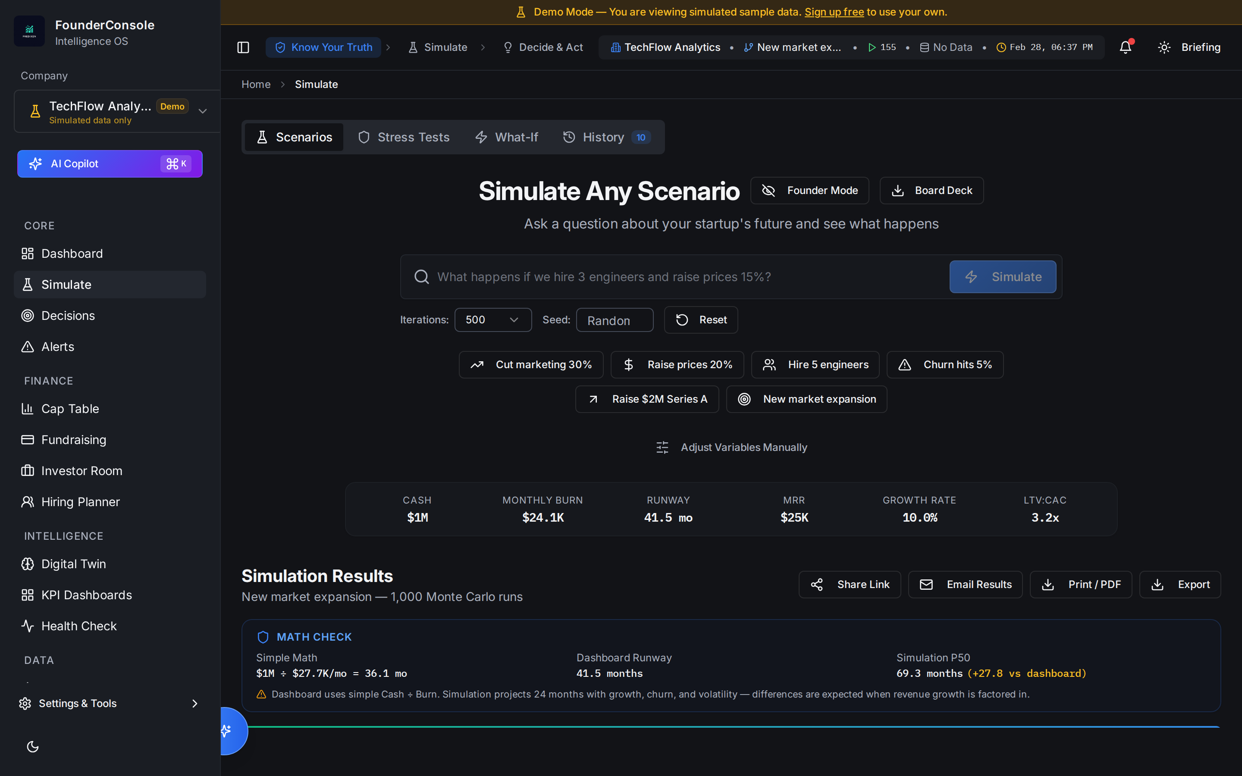Expand Settings & Tools menu
Screen dimensions: 1242x776
click(109, 703)
